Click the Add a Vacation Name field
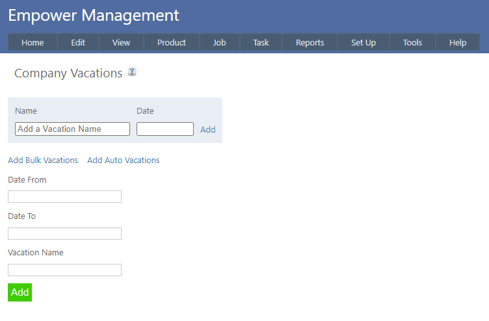Viewport: 489px width, 321px height. [x=72, y=129]
